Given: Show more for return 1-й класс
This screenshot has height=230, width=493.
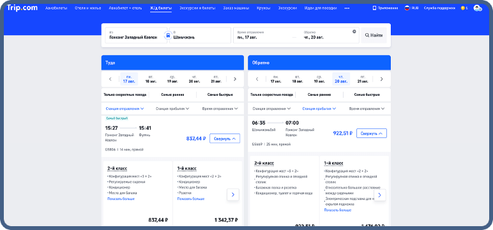Looking at the screenshot, I should [338, 210].
